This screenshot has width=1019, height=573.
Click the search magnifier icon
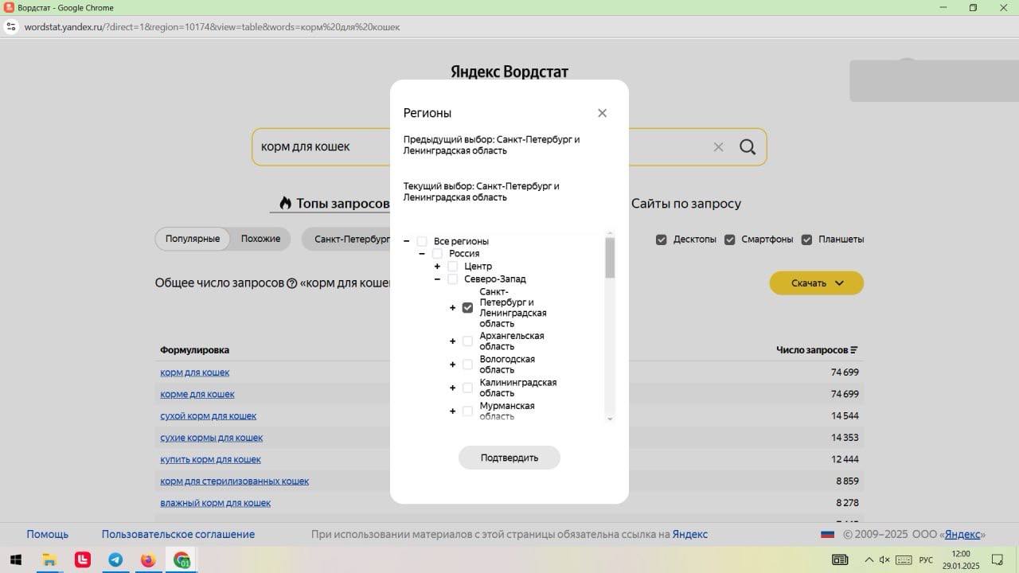point(747,147)
